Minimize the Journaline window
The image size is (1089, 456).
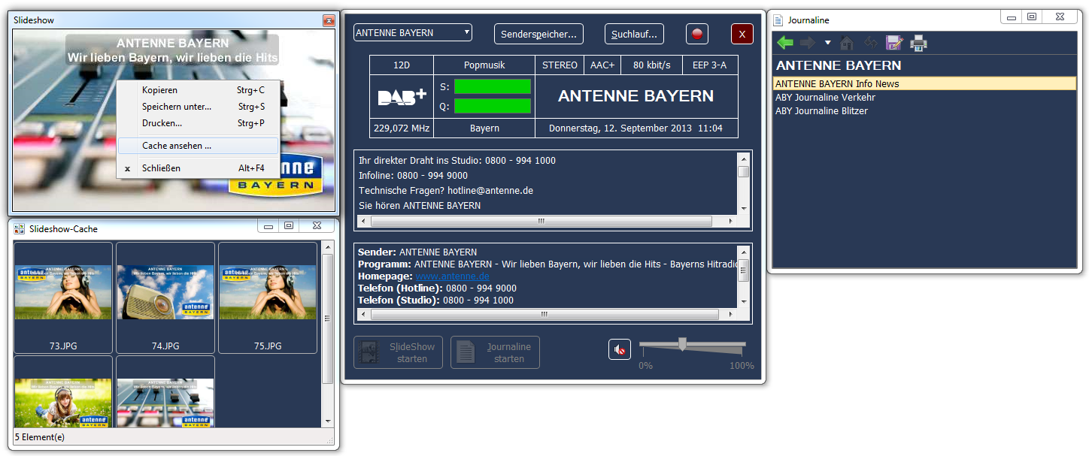click(1011, 17)
